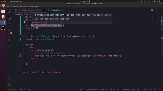Close the text-based-channel.tsx tab

[x=44, y=10]
